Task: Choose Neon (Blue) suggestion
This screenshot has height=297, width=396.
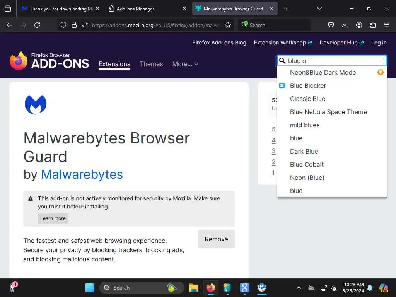Action: (332, 178)
